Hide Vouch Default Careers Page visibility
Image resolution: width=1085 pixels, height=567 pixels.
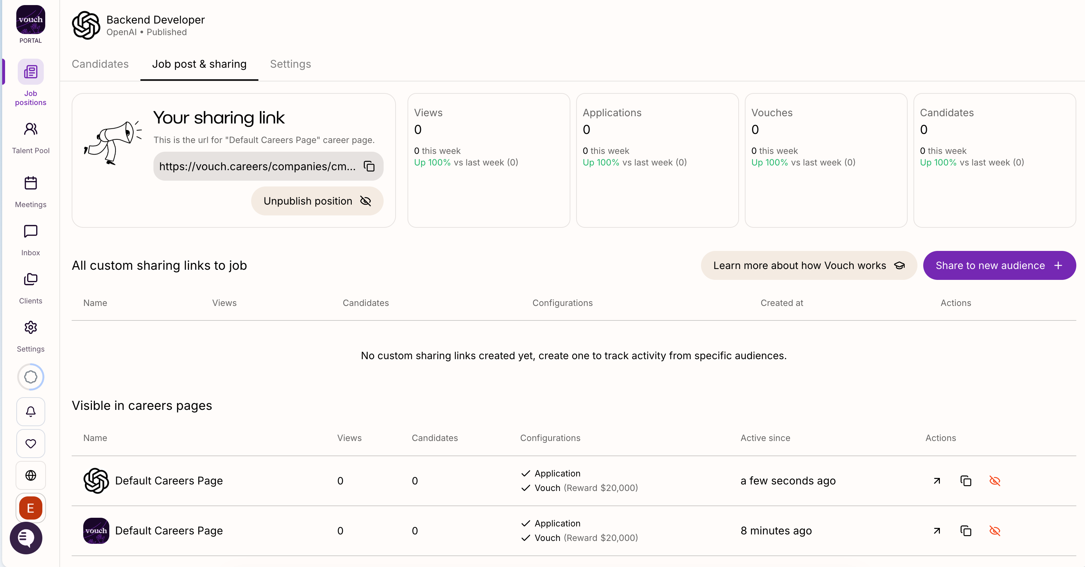pyautogui.click(x=995, y=531)
